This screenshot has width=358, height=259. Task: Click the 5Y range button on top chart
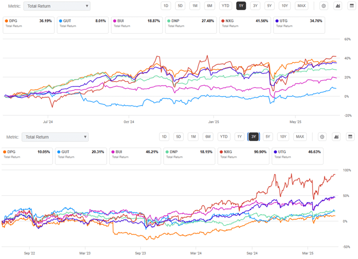269,6
